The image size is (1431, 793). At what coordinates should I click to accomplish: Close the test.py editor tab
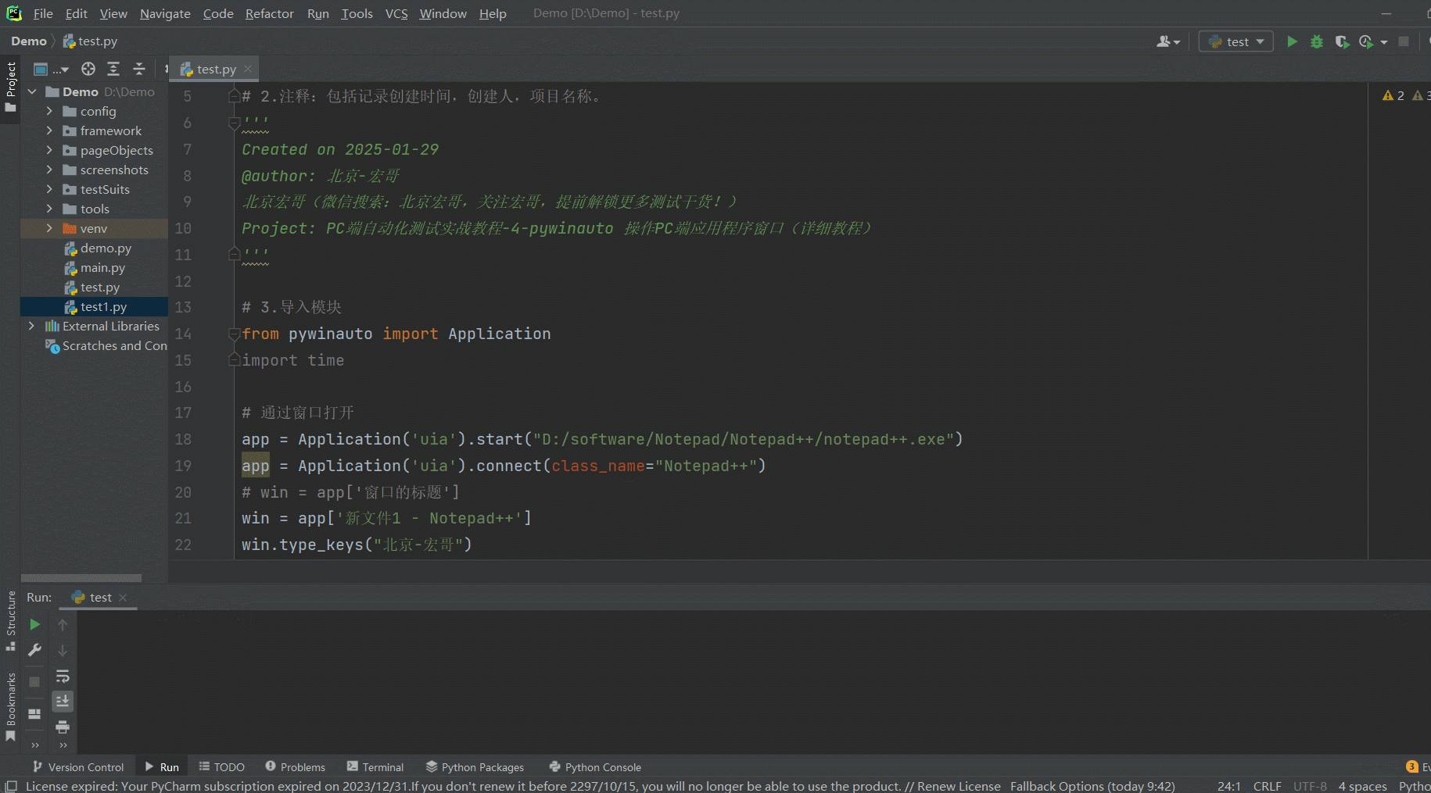248,69
